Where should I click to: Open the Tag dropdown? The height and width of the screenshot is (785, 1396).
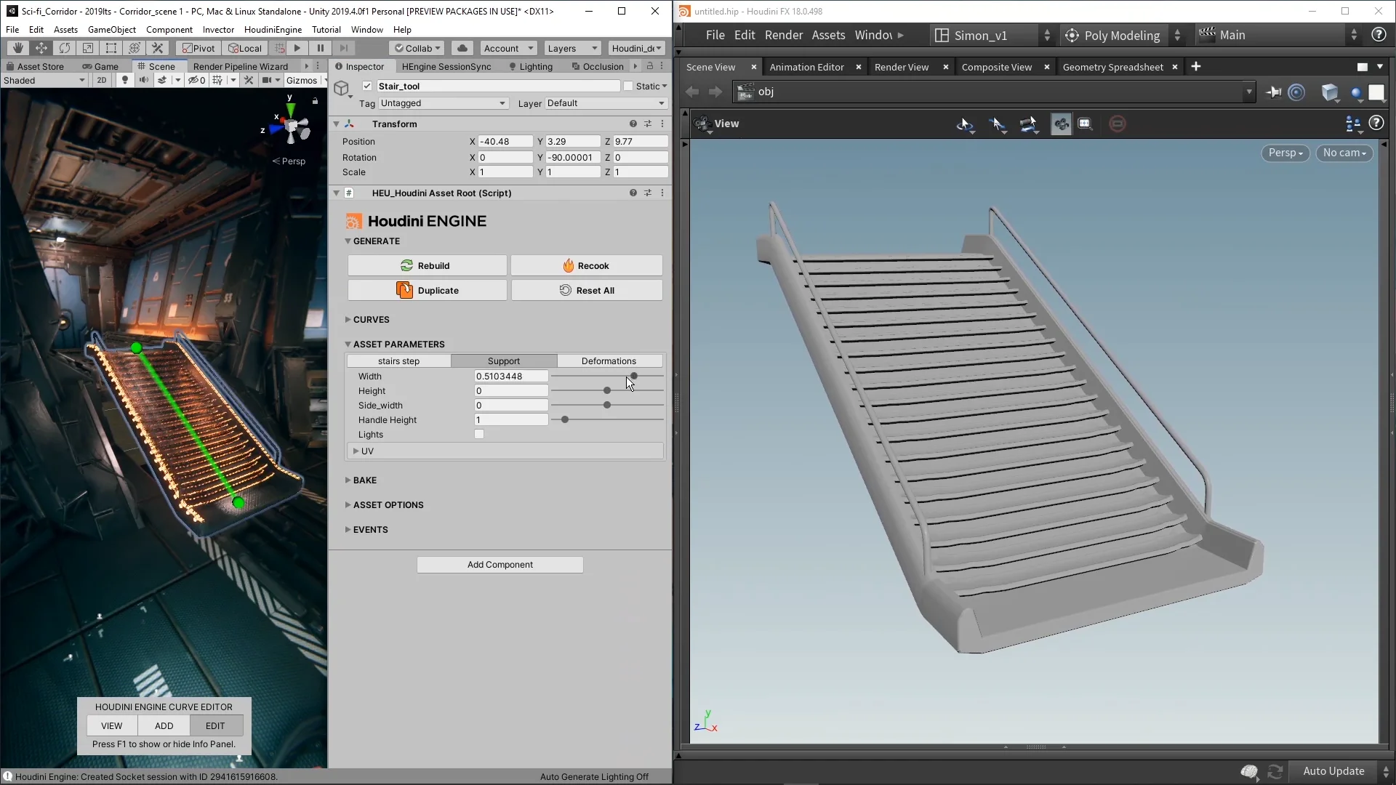point(442,103)
